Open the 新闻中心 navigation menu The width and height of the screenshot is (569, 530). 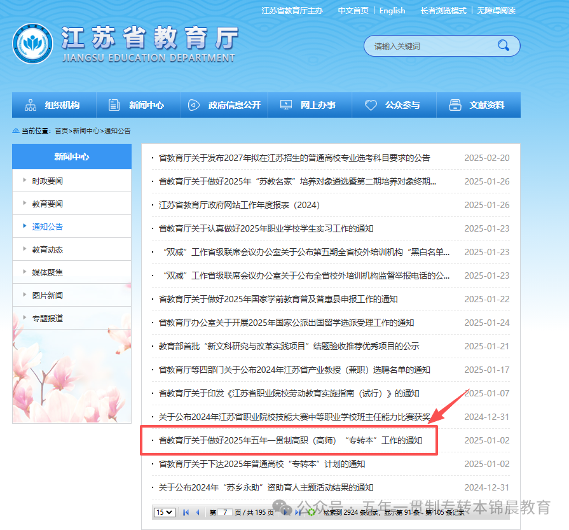138,105
